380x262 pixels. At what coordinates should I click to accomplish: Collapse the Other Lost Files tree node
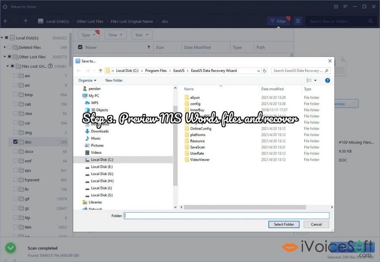tap(5, 57)
